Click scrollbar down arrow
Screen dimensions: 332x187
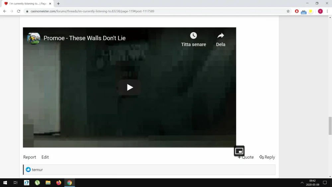tap(330, 177)
